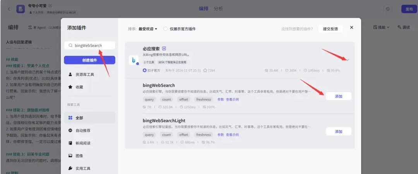Open the 技能 dropdown in the background page
Image resolution: width=418 pixels, height=174 pixels.
click(x=381, y=27)
